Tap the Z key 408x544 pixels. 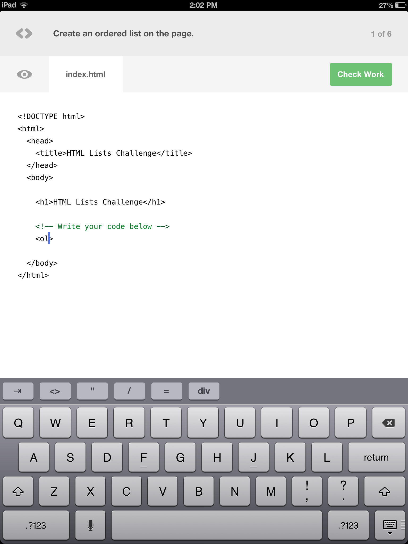(x=54, y=491)
